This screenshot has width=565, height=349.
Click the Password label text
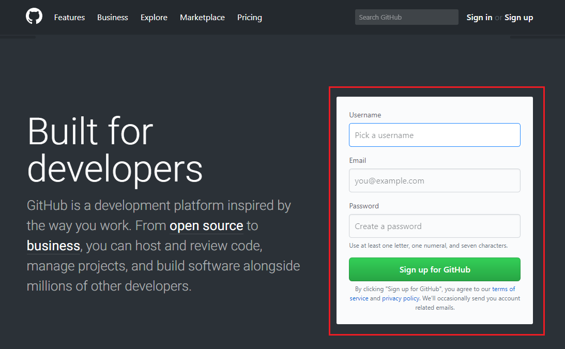364,206
